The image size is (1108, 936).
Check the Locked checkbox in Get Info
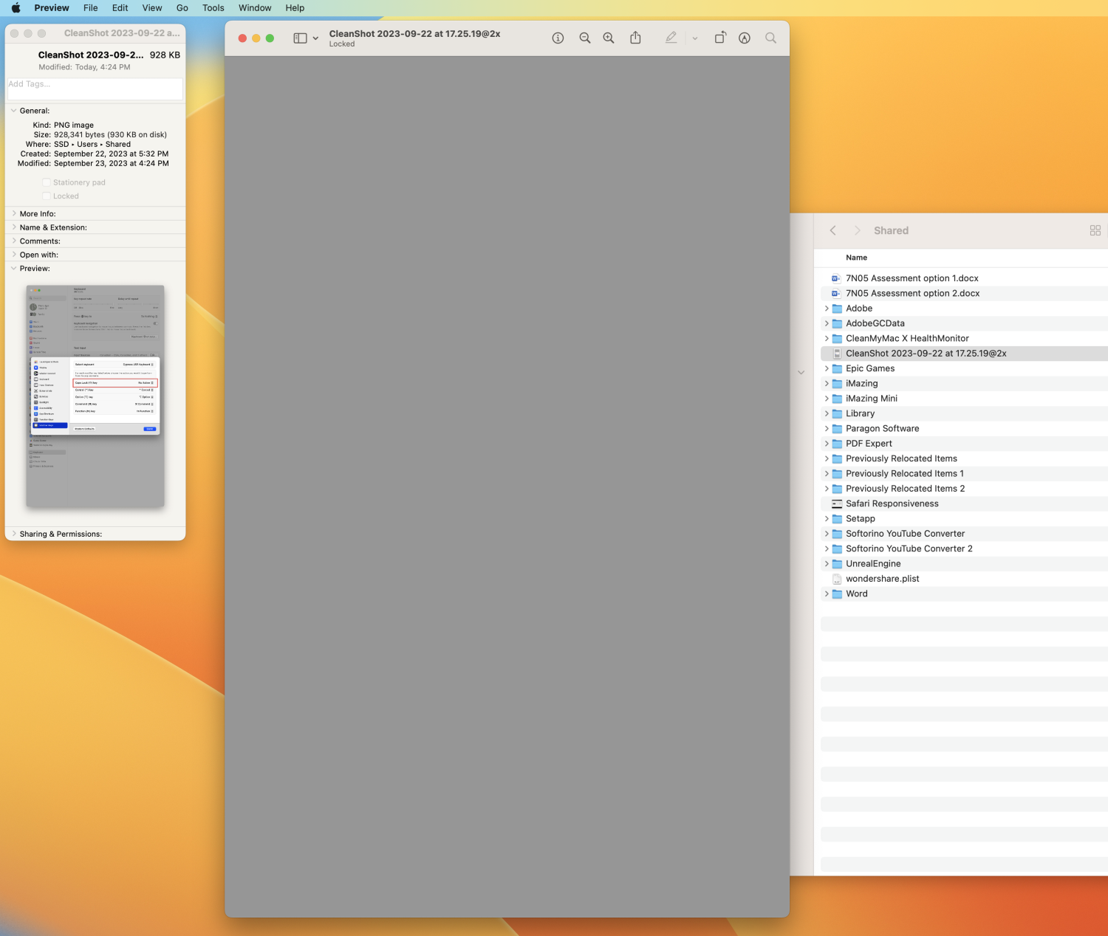[x=47, y=196]
